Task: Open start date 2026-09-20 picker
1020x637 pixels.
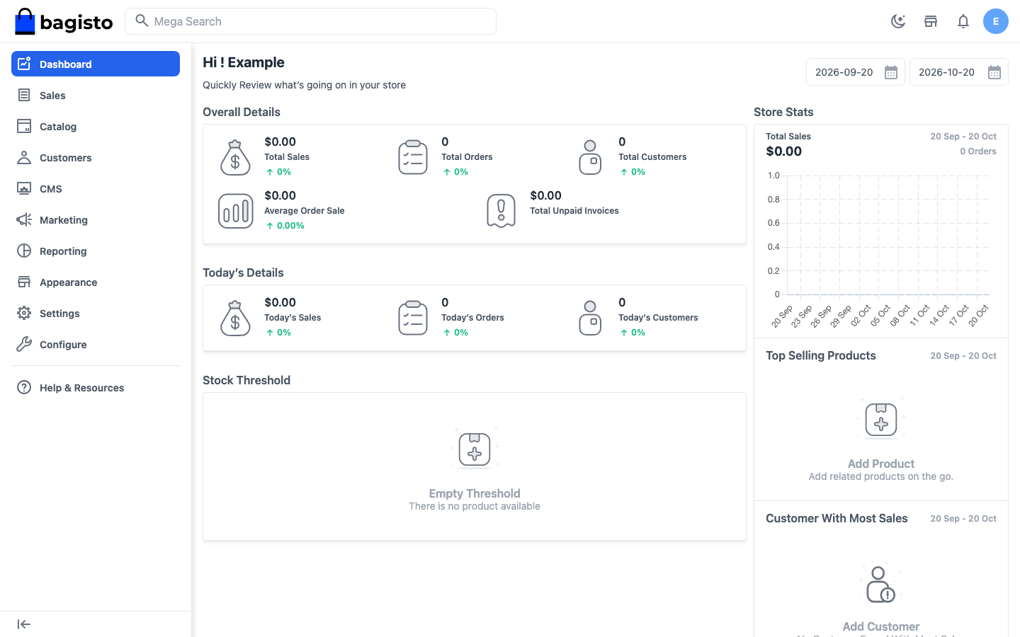Action: coord(856,72)
